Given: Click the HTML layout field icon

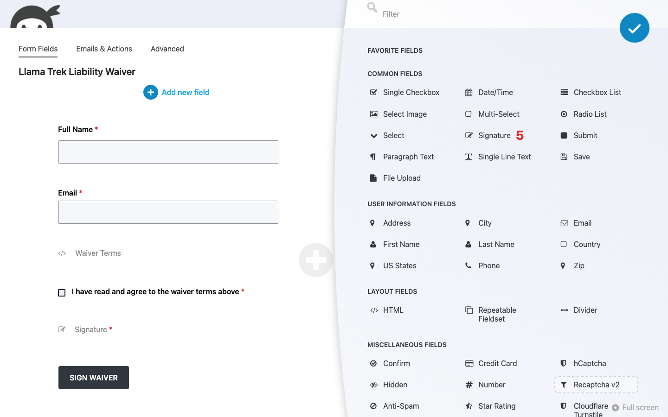Looking at the screenshot, I should click(374, 310).
